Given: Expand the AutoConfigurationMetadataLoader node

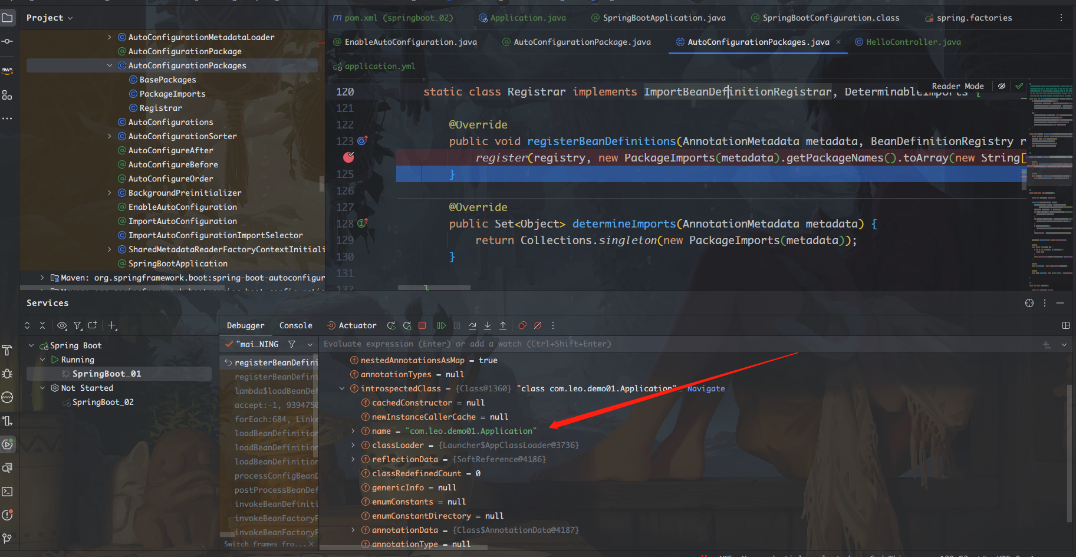Looking at the screenshot, I should 109,37.
